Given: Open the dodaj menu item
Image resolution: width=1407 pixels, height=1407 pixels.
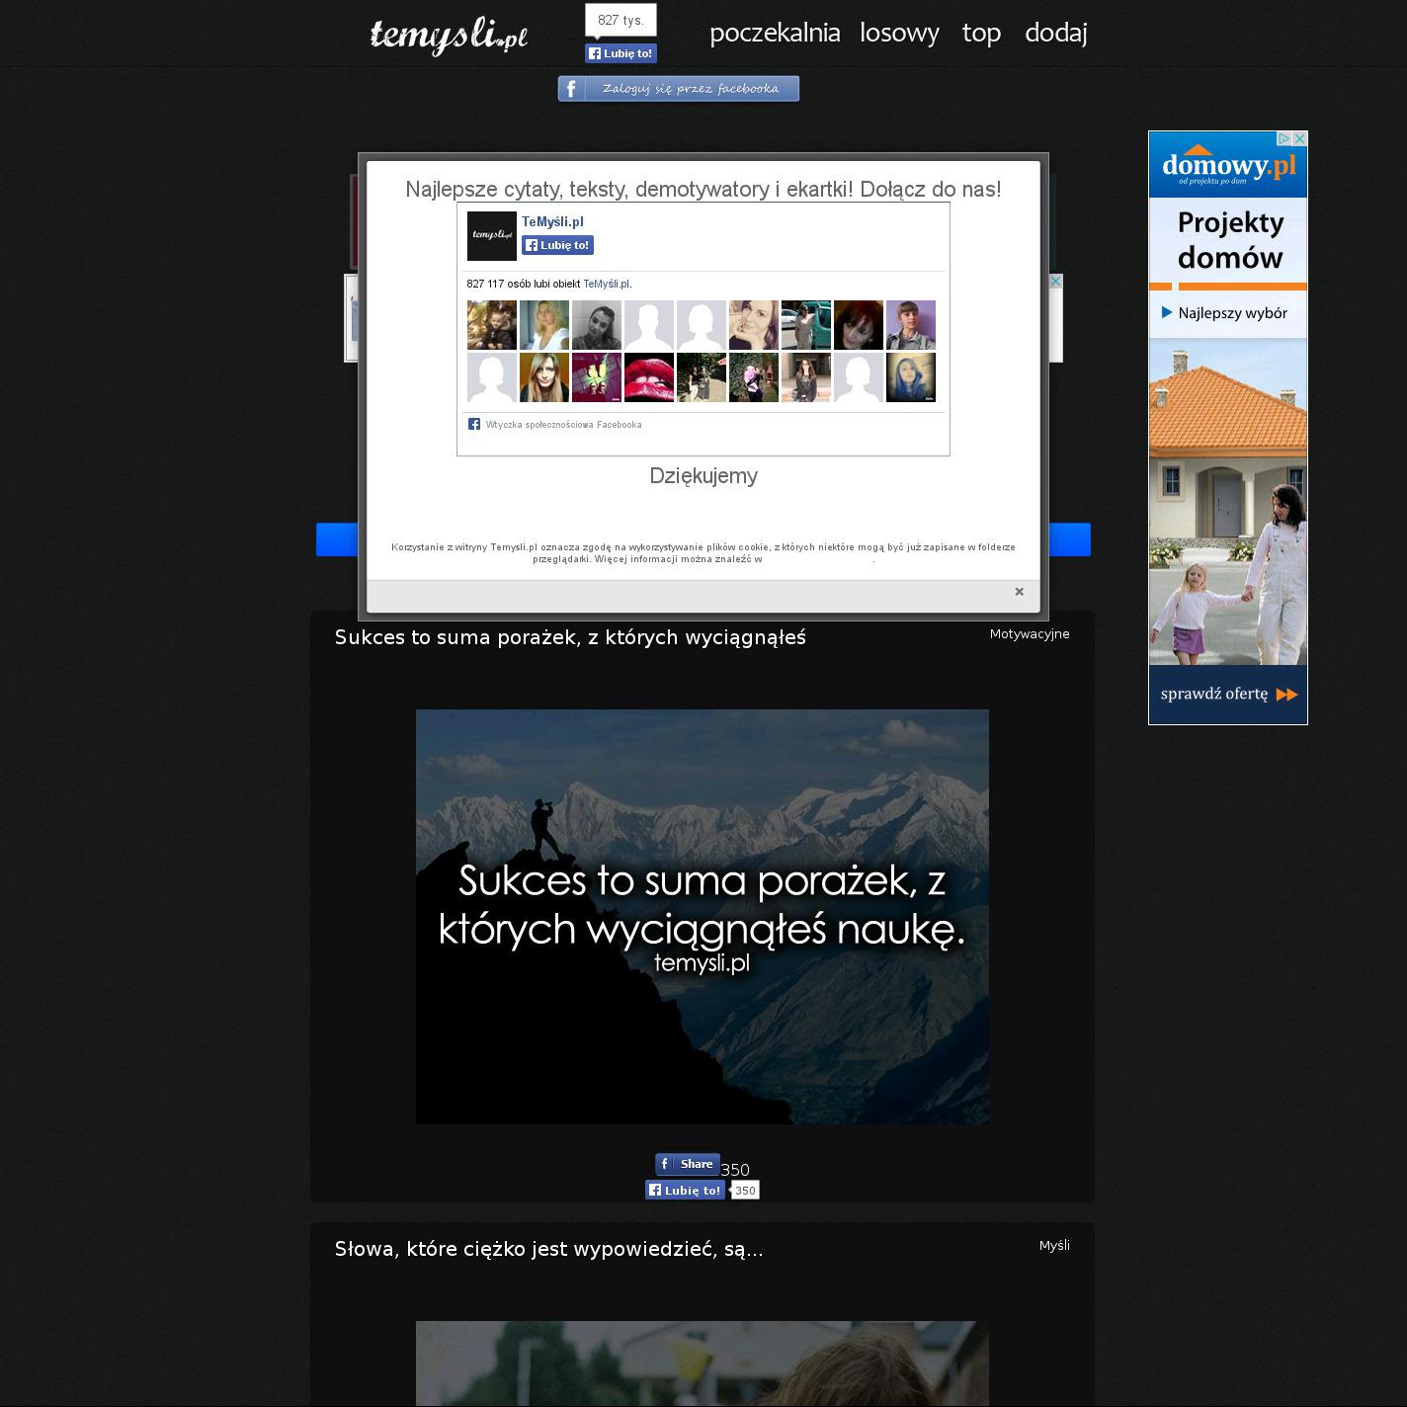Looking at the screenshot, I should point(1055,33).
